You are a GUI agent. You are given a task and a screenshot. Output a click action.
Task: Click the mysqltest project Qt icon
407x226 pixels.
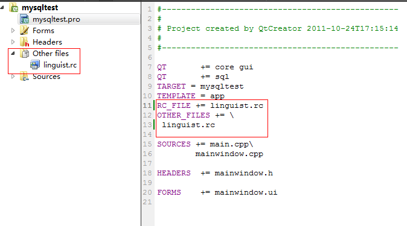point(14,7)
